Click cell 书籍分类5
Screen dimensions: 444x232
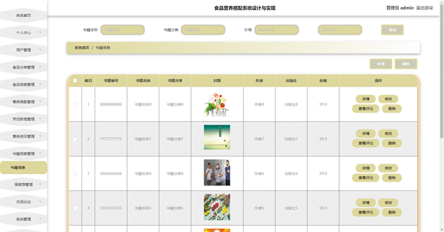175,208
